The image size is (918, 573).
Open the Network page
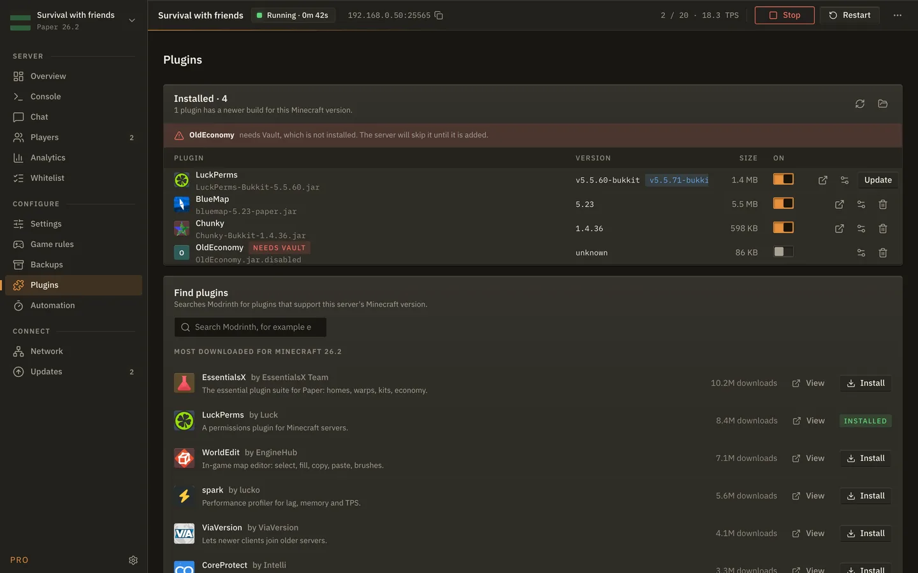tap(74, 351)
